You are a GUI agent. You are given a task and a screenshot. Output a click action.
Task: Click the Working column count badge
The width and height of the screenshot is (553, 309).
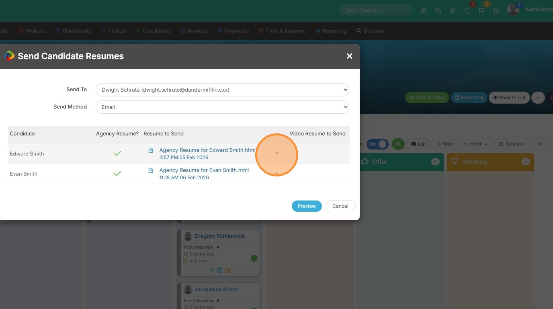click(x=526, y=162)
